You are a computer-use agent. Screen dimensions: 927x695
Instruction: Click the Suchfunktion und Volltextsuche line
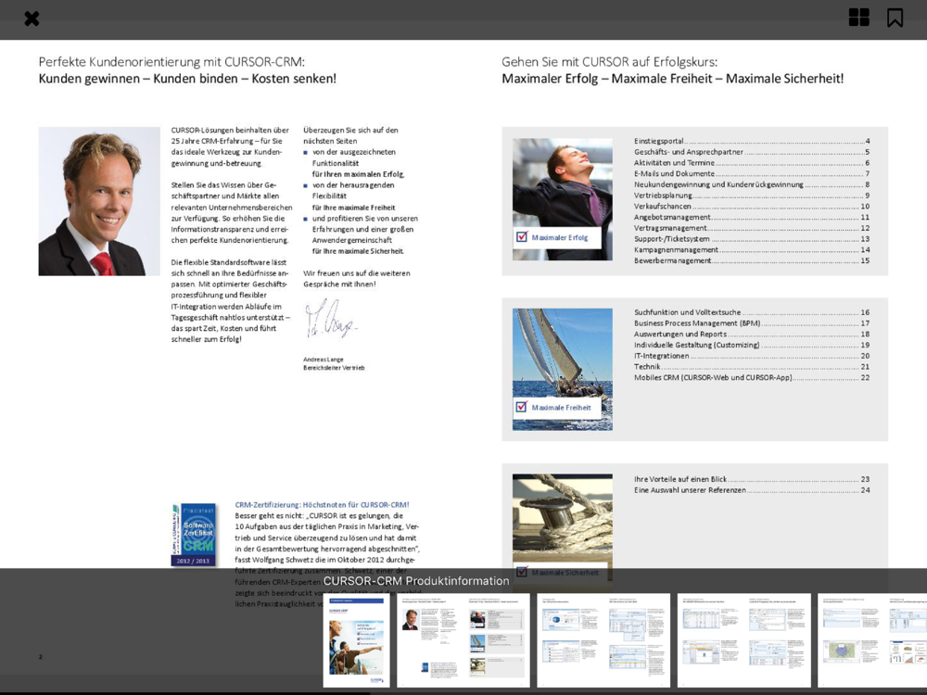752,312
